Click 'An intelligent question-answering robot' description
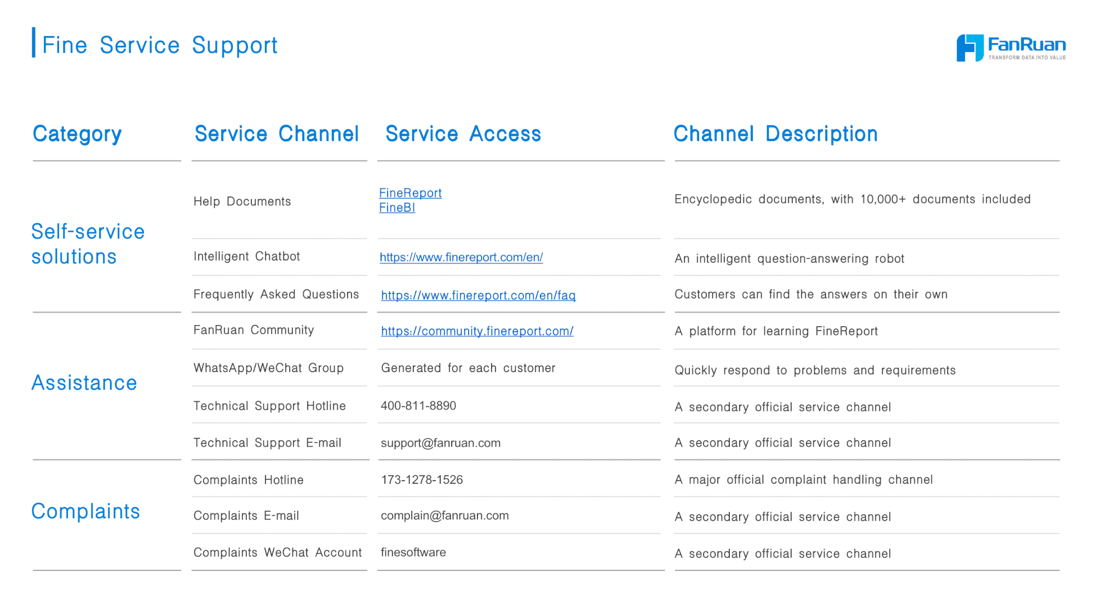Viewport: 1095px width, 607px height. [x=789, y=258]
